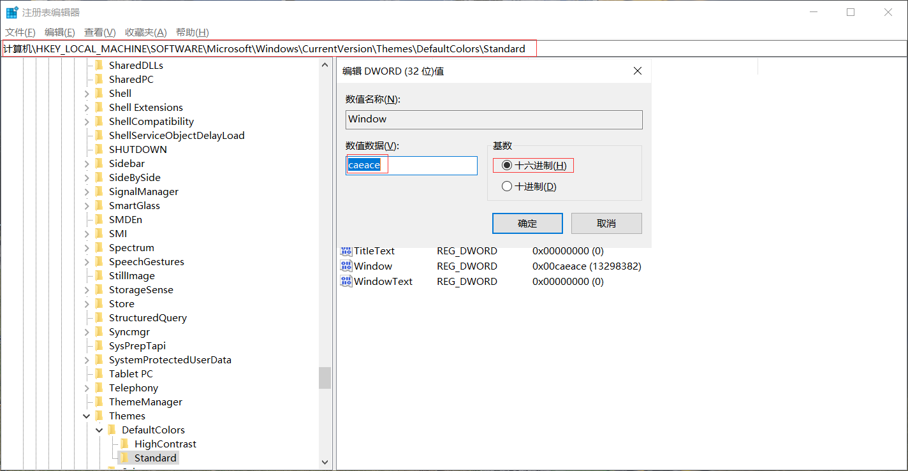
Task: Click the REG_DWORD icon beside WindowText
Action: pos(346,281)
